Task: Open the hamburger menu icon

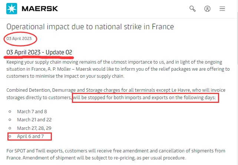Action: click(222, 9)
